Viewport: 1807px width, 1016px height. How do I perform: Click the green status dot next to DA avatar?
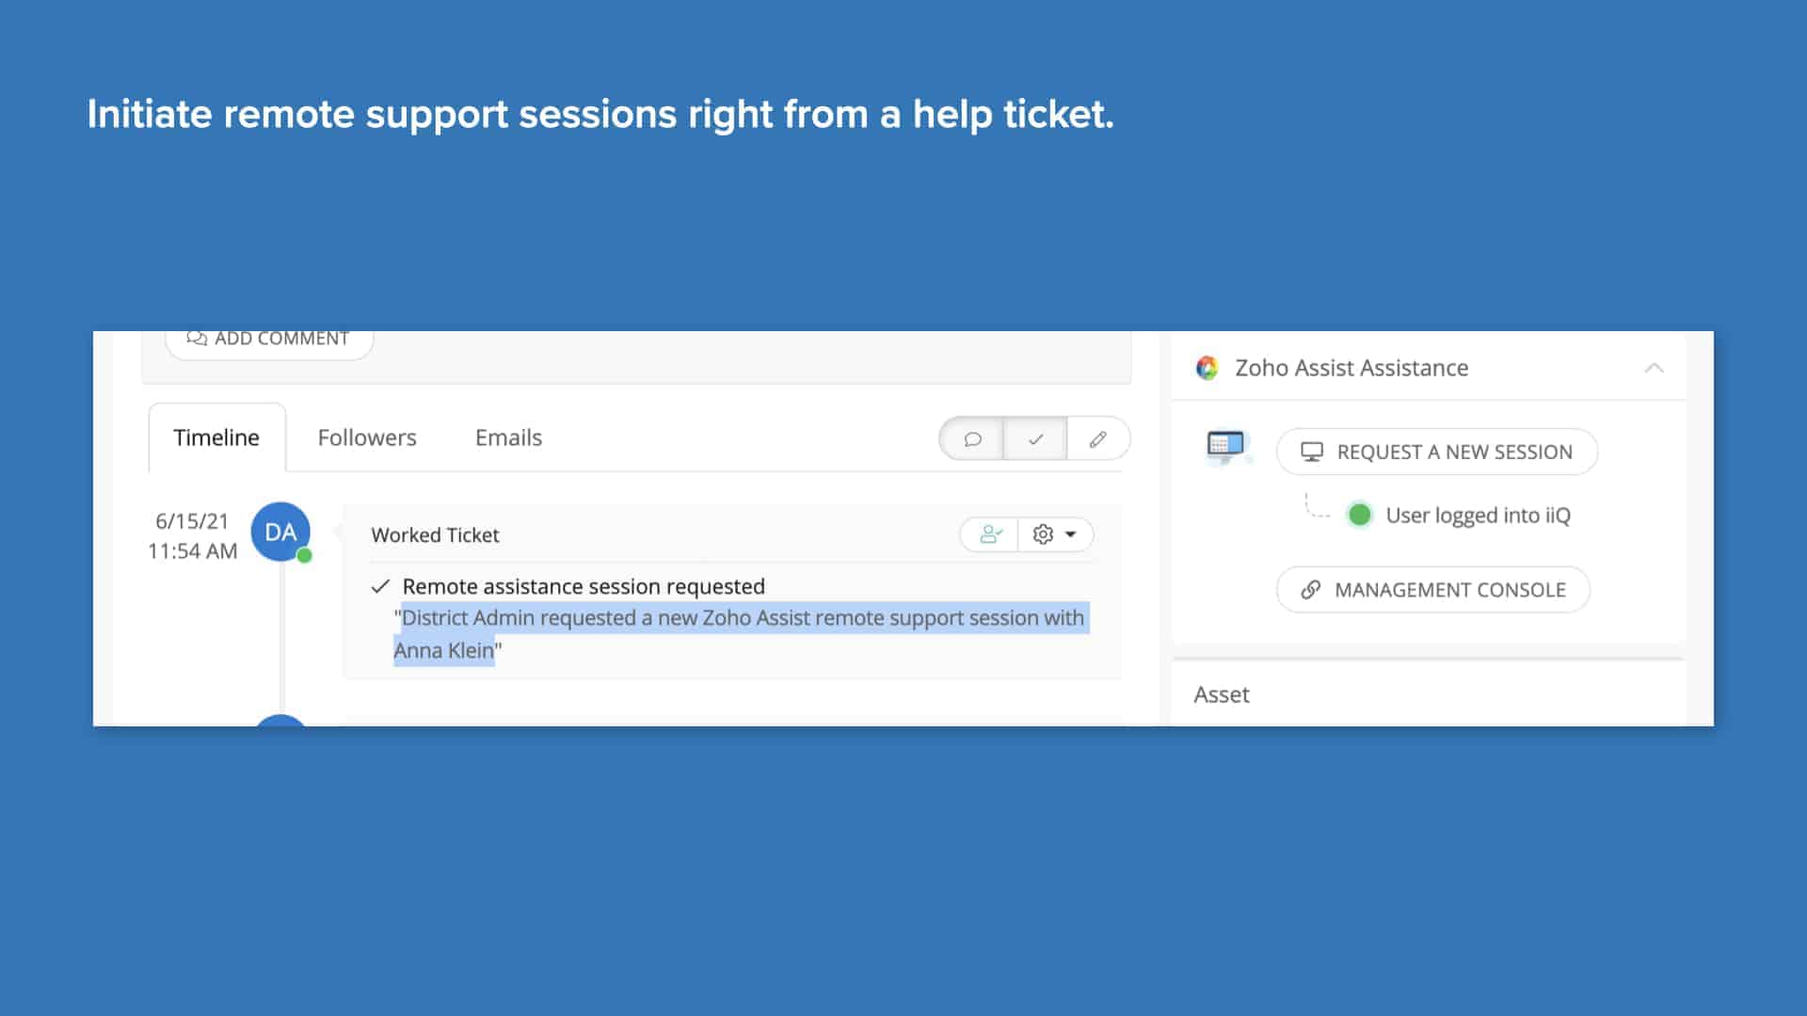tap(303, 555)
